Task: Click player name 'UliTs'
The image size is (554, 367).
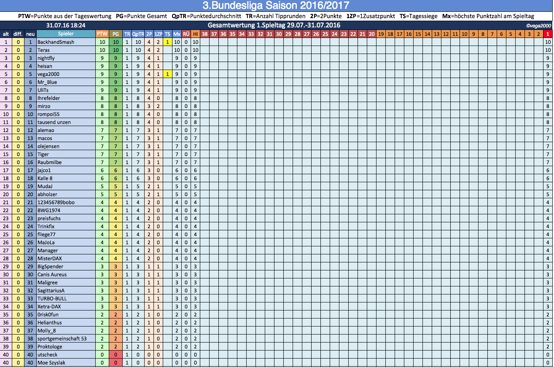Action: 43,90
